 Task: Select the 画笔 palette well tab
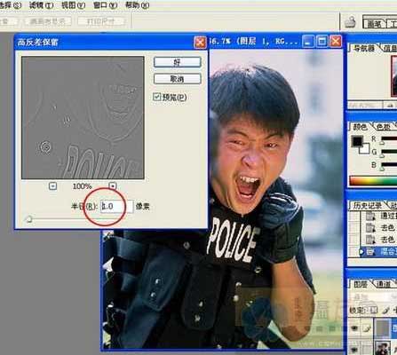[x=375, y=24]
